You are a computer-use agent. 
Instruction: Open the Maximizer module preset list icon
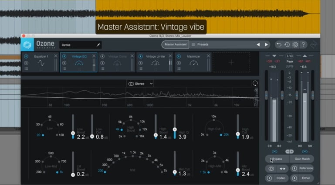pyautogui.click(x=179, y=69)
